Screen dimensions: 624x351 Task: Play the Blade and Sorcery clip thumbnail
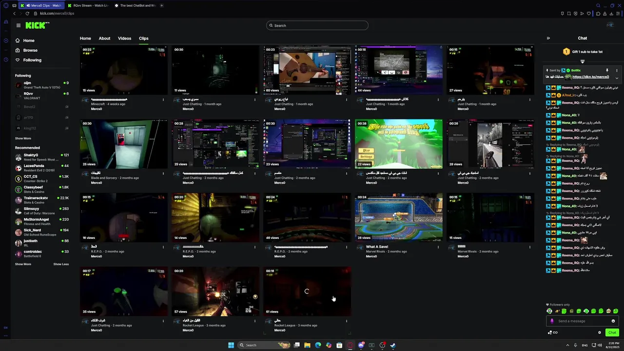[124, 144]
